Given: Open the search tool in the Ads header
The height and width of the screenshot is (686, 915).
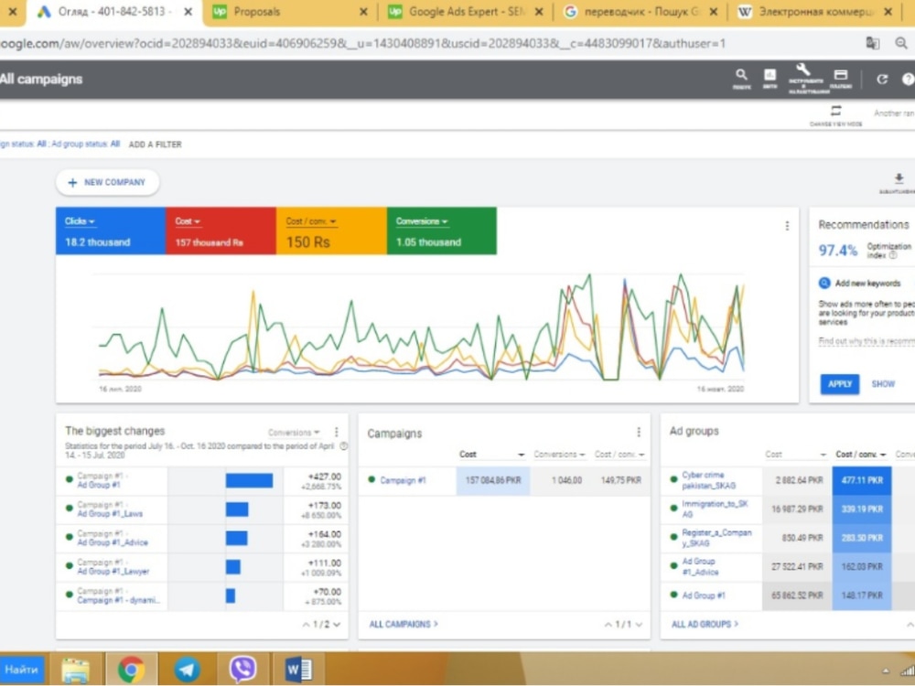Looking at the screenshot, I should click(741, 78).
